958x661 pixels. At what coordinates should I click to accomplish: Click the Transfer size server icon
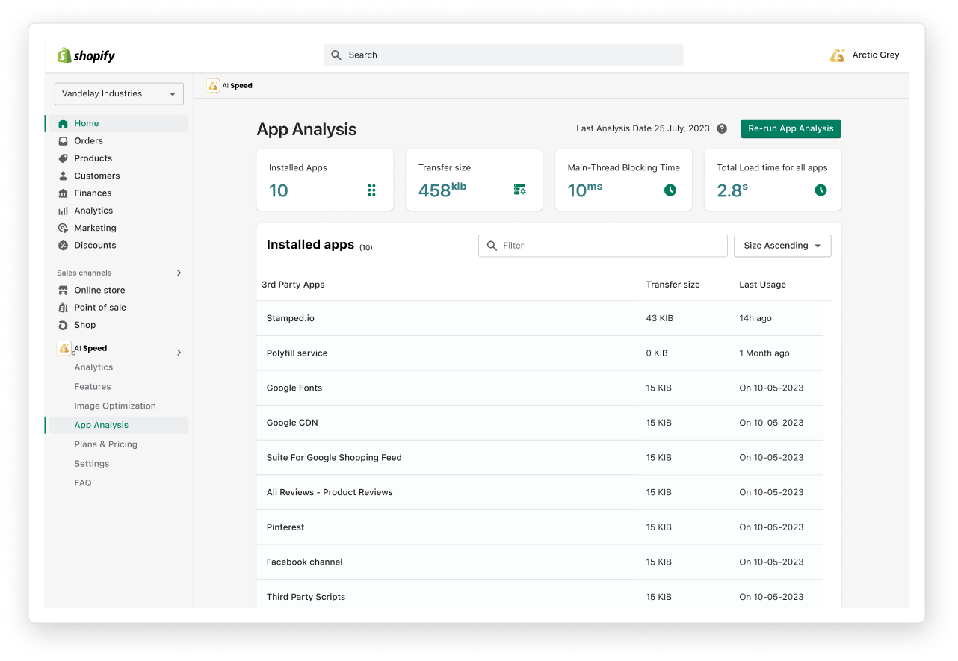[x=520, y=190]
